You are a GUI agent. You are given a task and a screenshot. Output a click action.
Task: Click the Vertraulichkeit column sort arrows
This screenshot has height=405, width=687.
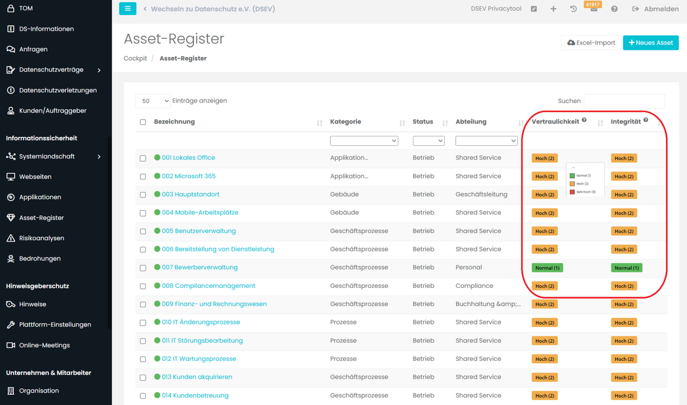tap(600, 123)
